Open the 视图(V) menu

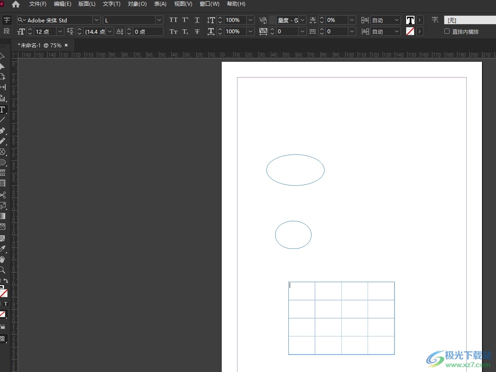point(183,4)
